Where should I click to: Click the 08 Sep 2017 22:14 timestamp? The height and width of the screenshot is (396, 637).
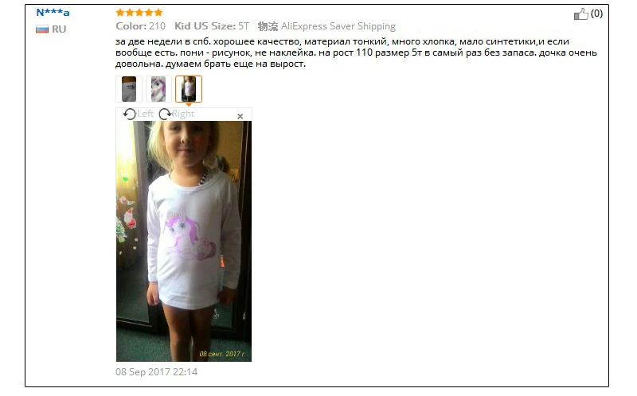[x=156, y=371]
